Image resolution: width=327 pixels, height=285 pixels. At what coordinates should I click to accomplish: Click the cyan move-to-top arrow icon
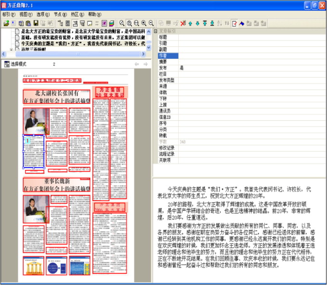click(x=205, y=24)
